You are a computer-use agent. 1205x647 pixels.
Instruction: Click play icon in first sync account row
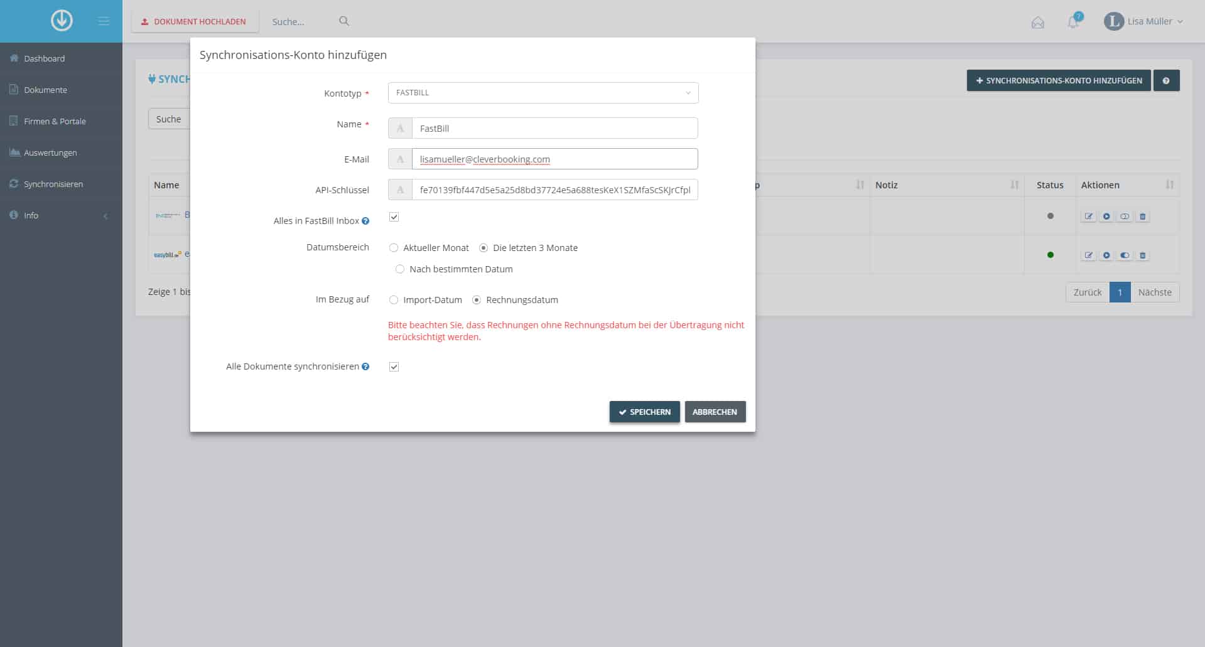click(x=1106, y=217)
